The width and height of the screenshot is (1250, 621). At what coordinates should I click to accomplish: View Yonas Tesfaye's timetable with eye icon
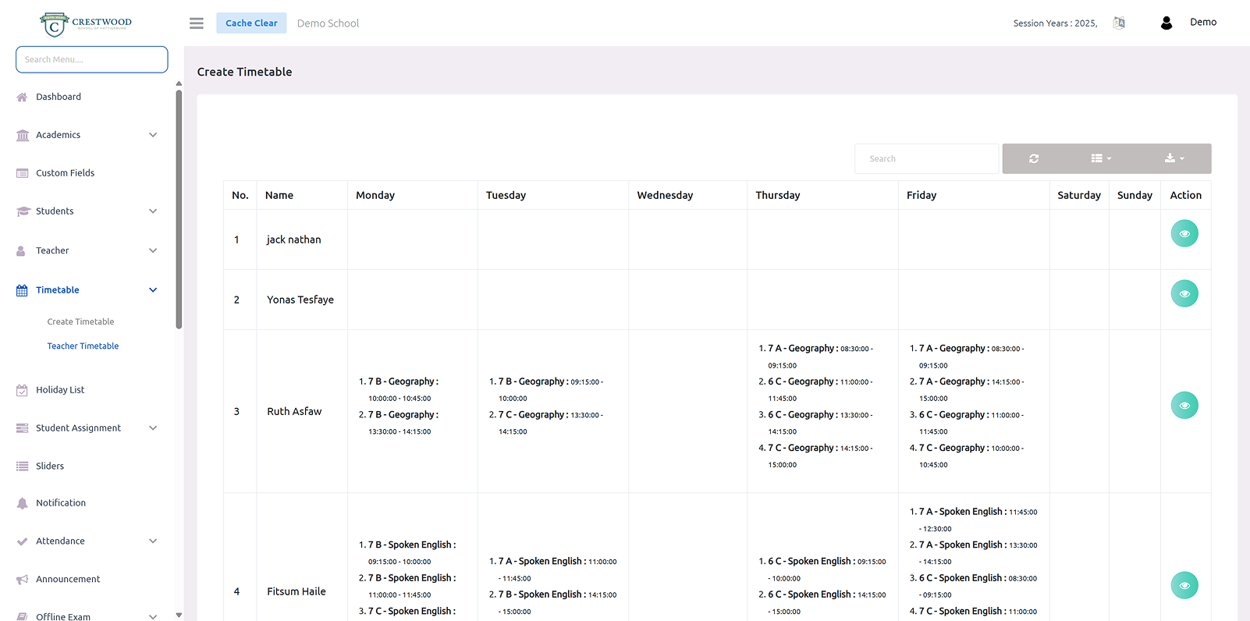tap(1184, 294)
